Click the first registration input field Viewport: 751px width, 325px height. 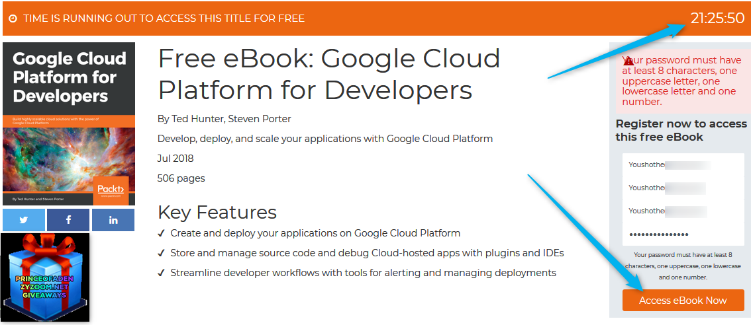click(683, 165)
